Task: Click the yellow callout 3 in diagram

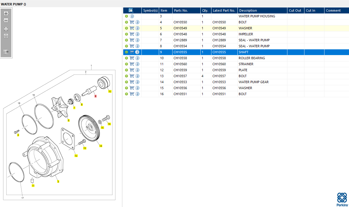Action: click(58, 182)
